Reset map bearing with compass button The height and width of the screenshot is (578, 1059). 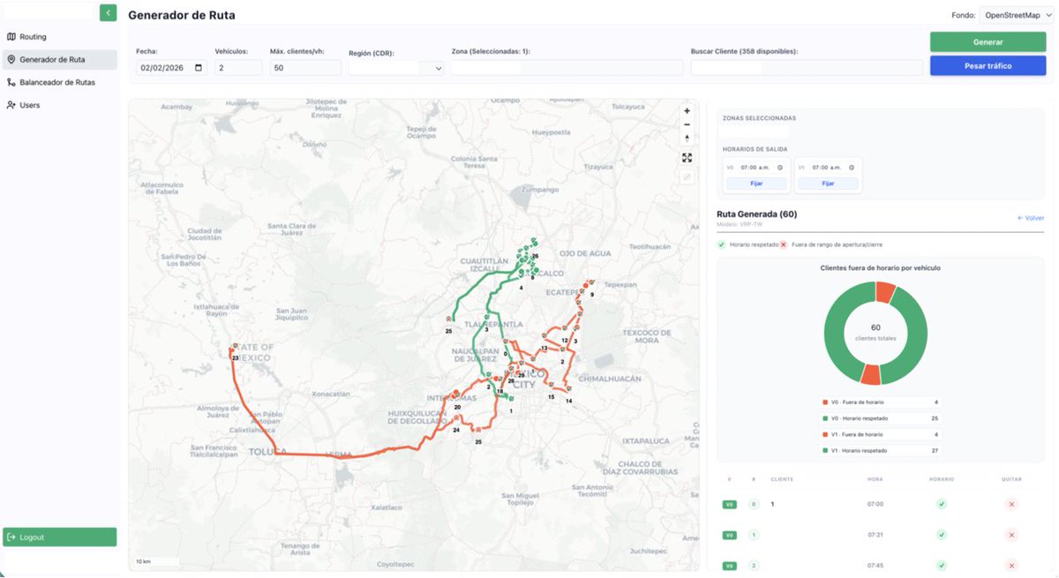(687, 139)
